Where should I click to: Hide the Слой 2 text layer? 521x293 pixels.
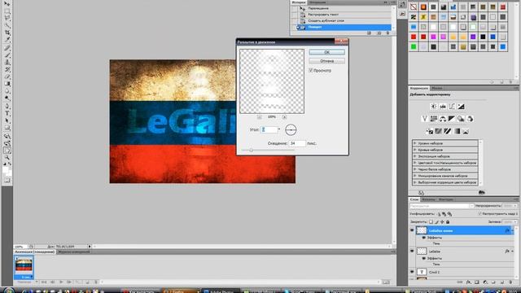412,272
